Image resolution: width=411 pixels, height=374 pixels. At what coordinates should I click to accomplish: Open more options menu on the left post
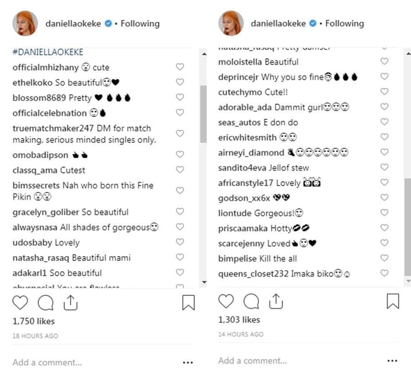(x=188, y=363)
